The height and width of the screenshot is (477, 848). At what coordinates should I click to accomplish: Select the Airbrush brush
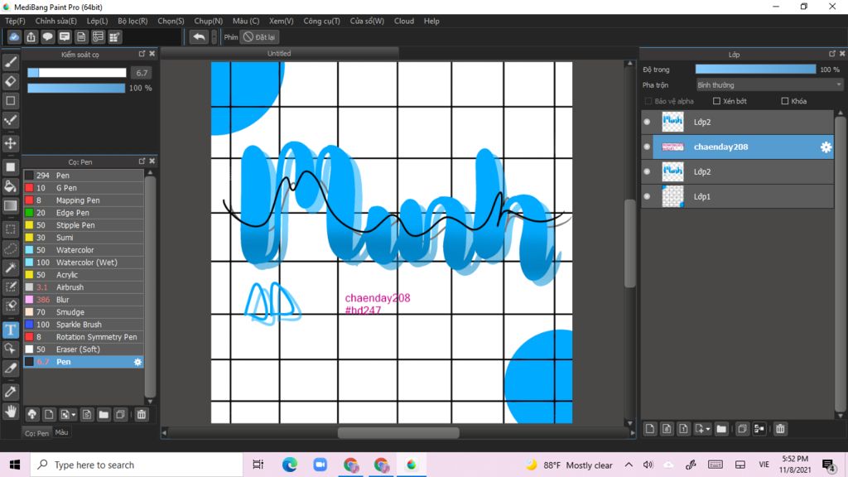point(84,287)
